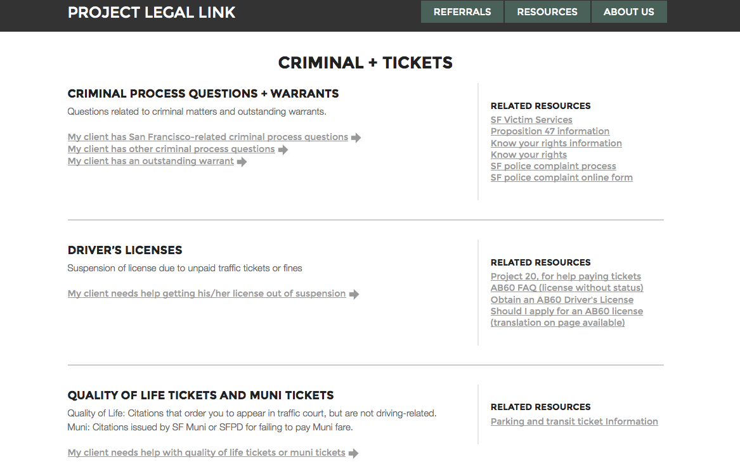
Task: Open Parking and transit ticket Information link
Action: 574,421
